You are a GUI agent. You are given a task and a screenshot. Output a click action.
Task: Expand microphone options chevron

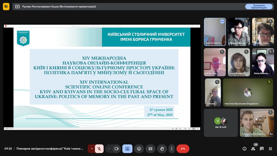coord(92,149)
